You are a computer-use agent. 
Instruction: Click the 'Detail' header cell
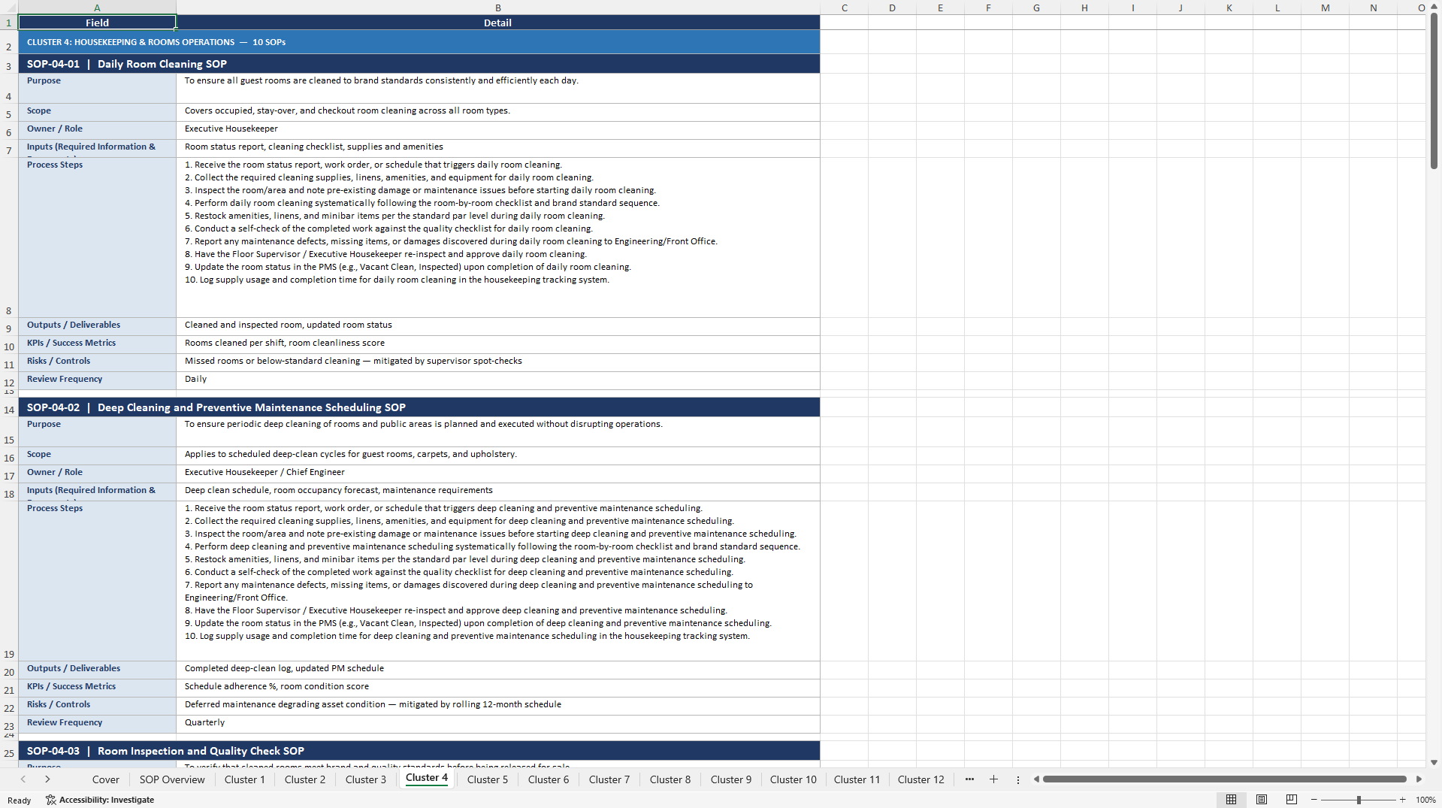[x=497, y=23]
